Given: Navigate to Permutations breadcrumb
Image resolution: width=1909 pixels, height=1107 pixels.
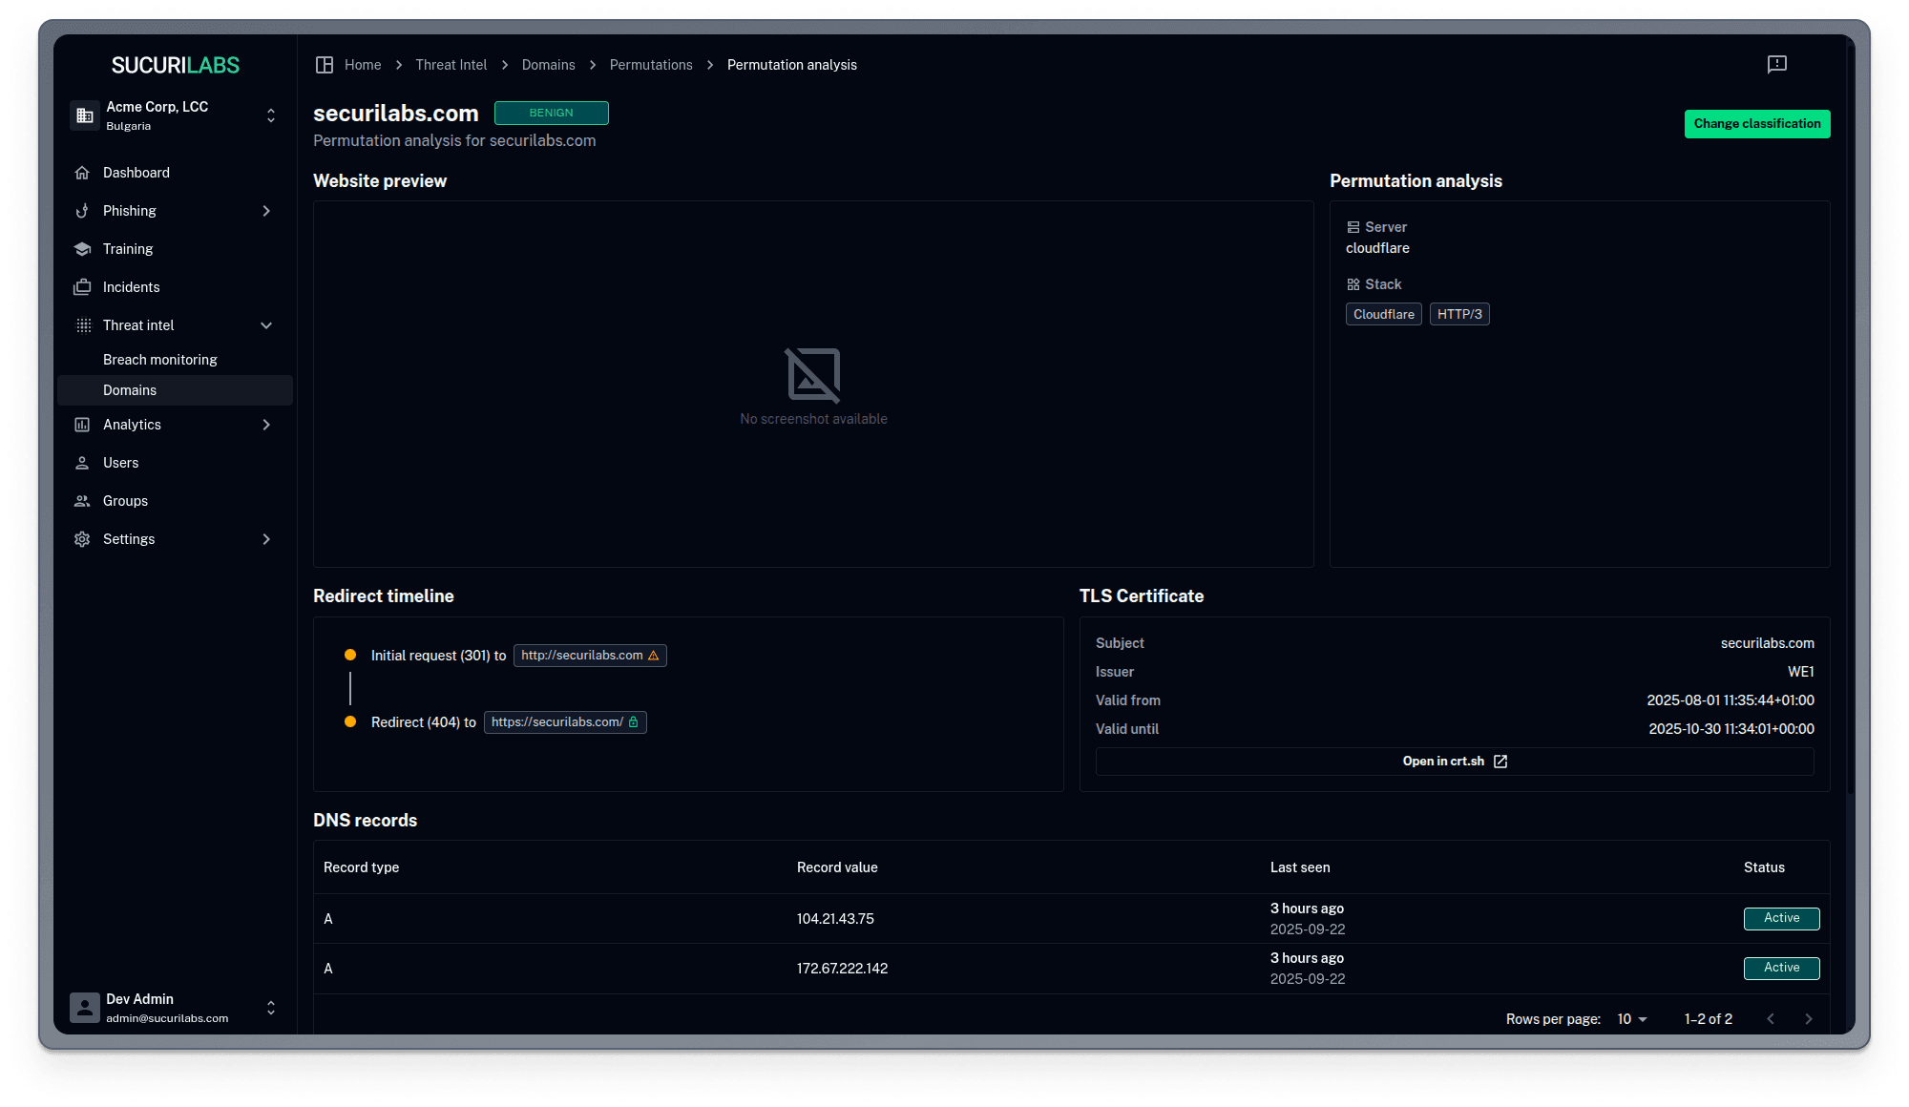Looking at the screenshot, I should tap(651, 65).
